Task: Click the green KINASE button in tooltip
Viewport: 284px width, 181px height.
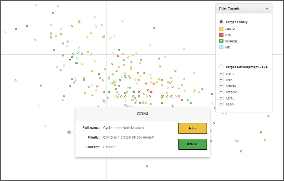Action: click(192, 144)
